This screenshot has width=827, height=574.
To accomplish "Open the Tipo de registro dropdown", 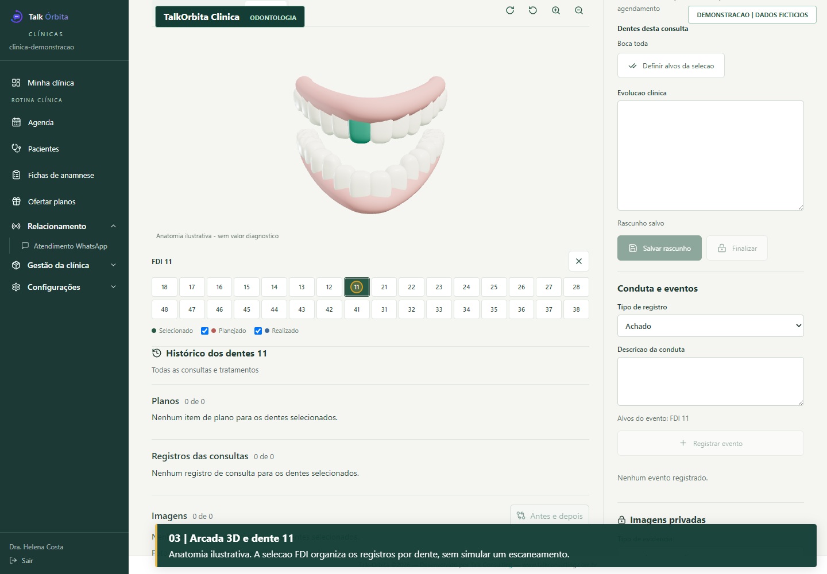I will (x=710, y=326).
